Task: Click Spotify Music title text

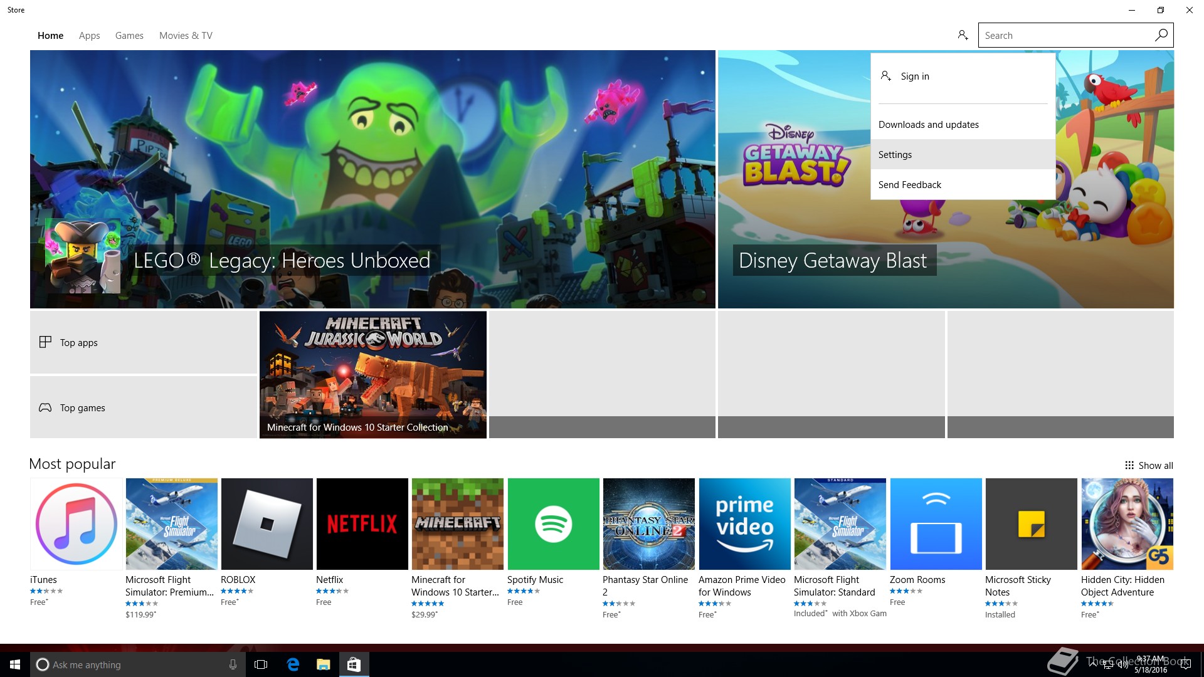Action: [535, 580]
